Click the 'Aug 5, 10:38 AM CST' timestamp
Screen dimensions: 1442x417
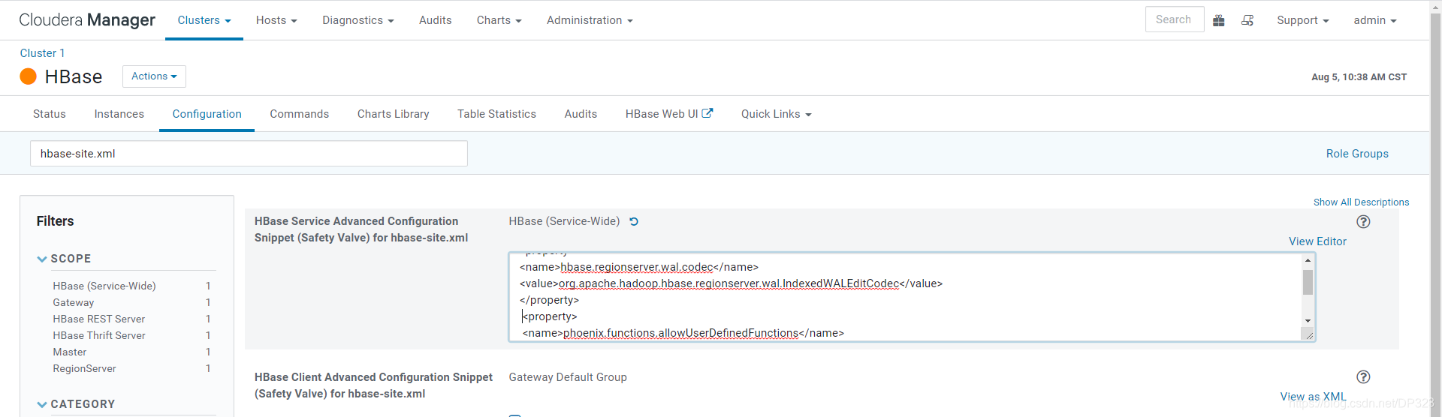point(1359,77)
